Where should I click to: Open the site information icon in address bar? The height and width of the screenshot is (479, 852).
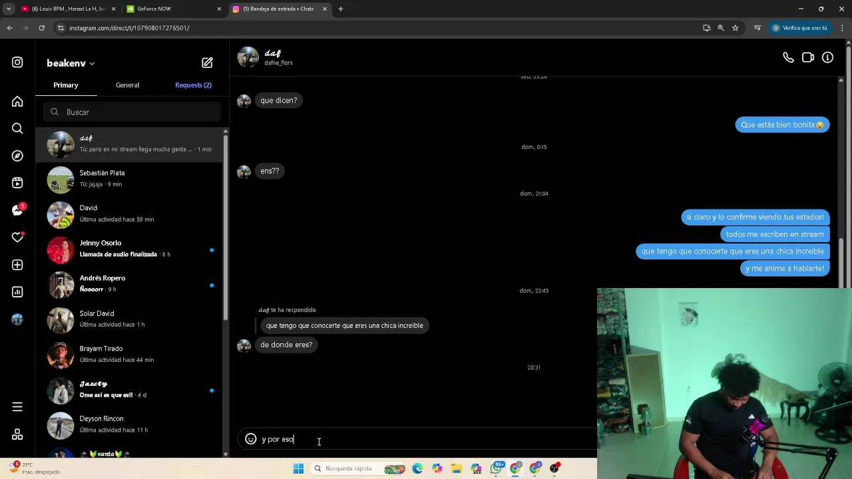point(61,28)
